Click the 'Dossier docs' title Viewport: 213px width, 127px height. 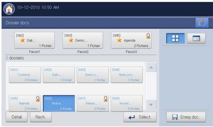17,23
